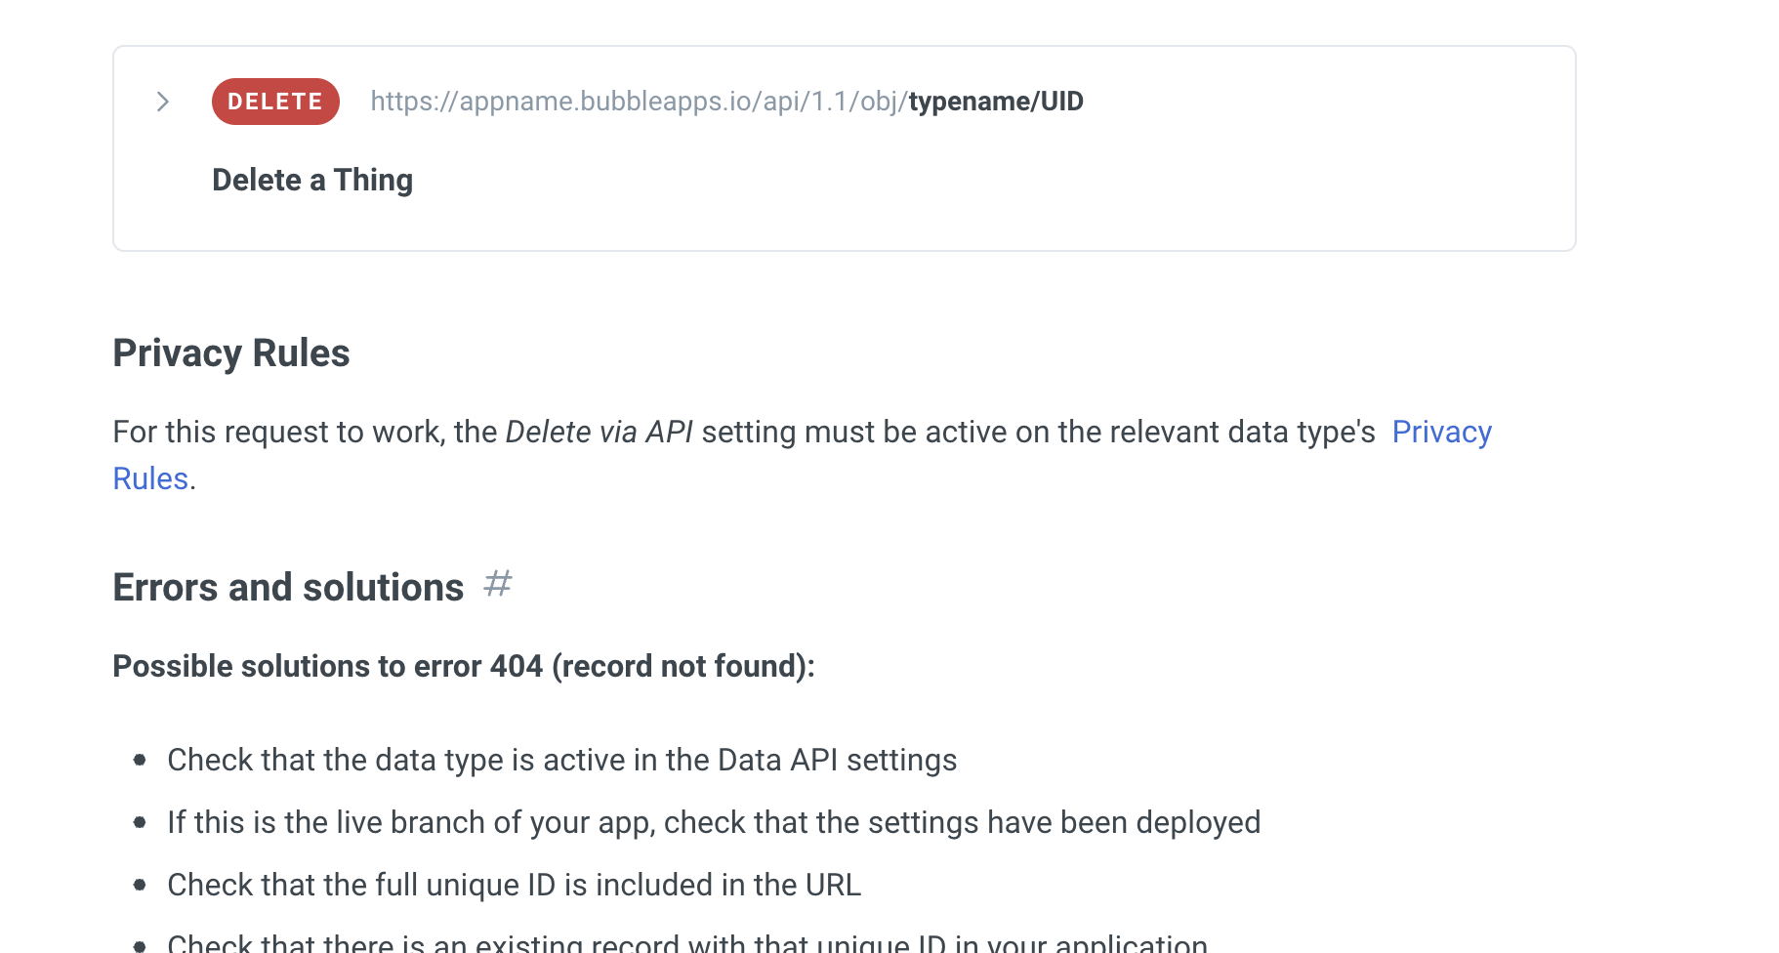Click the bullet dot before 'Check that the full unique ID'

(140, 885)
